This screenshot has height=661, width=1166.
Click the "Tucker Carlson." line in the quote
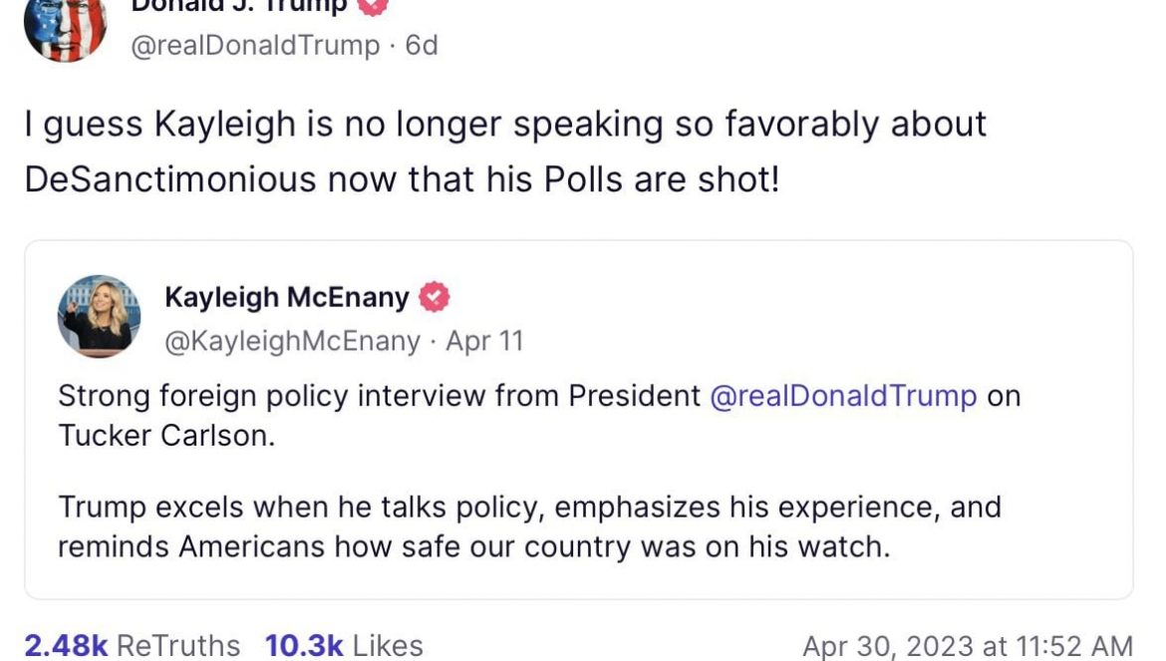point(165,436)
